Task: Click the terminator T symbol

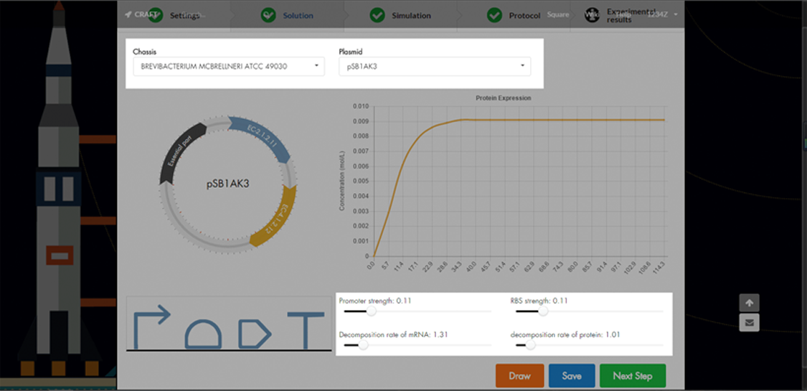Action: (306, 330)
